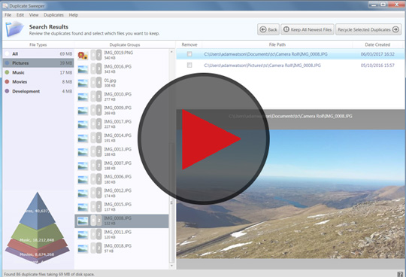The image size is (406, 277).
Task: Select the IMG_0019.PNG duplicate group name
Action: pos(118,53)
